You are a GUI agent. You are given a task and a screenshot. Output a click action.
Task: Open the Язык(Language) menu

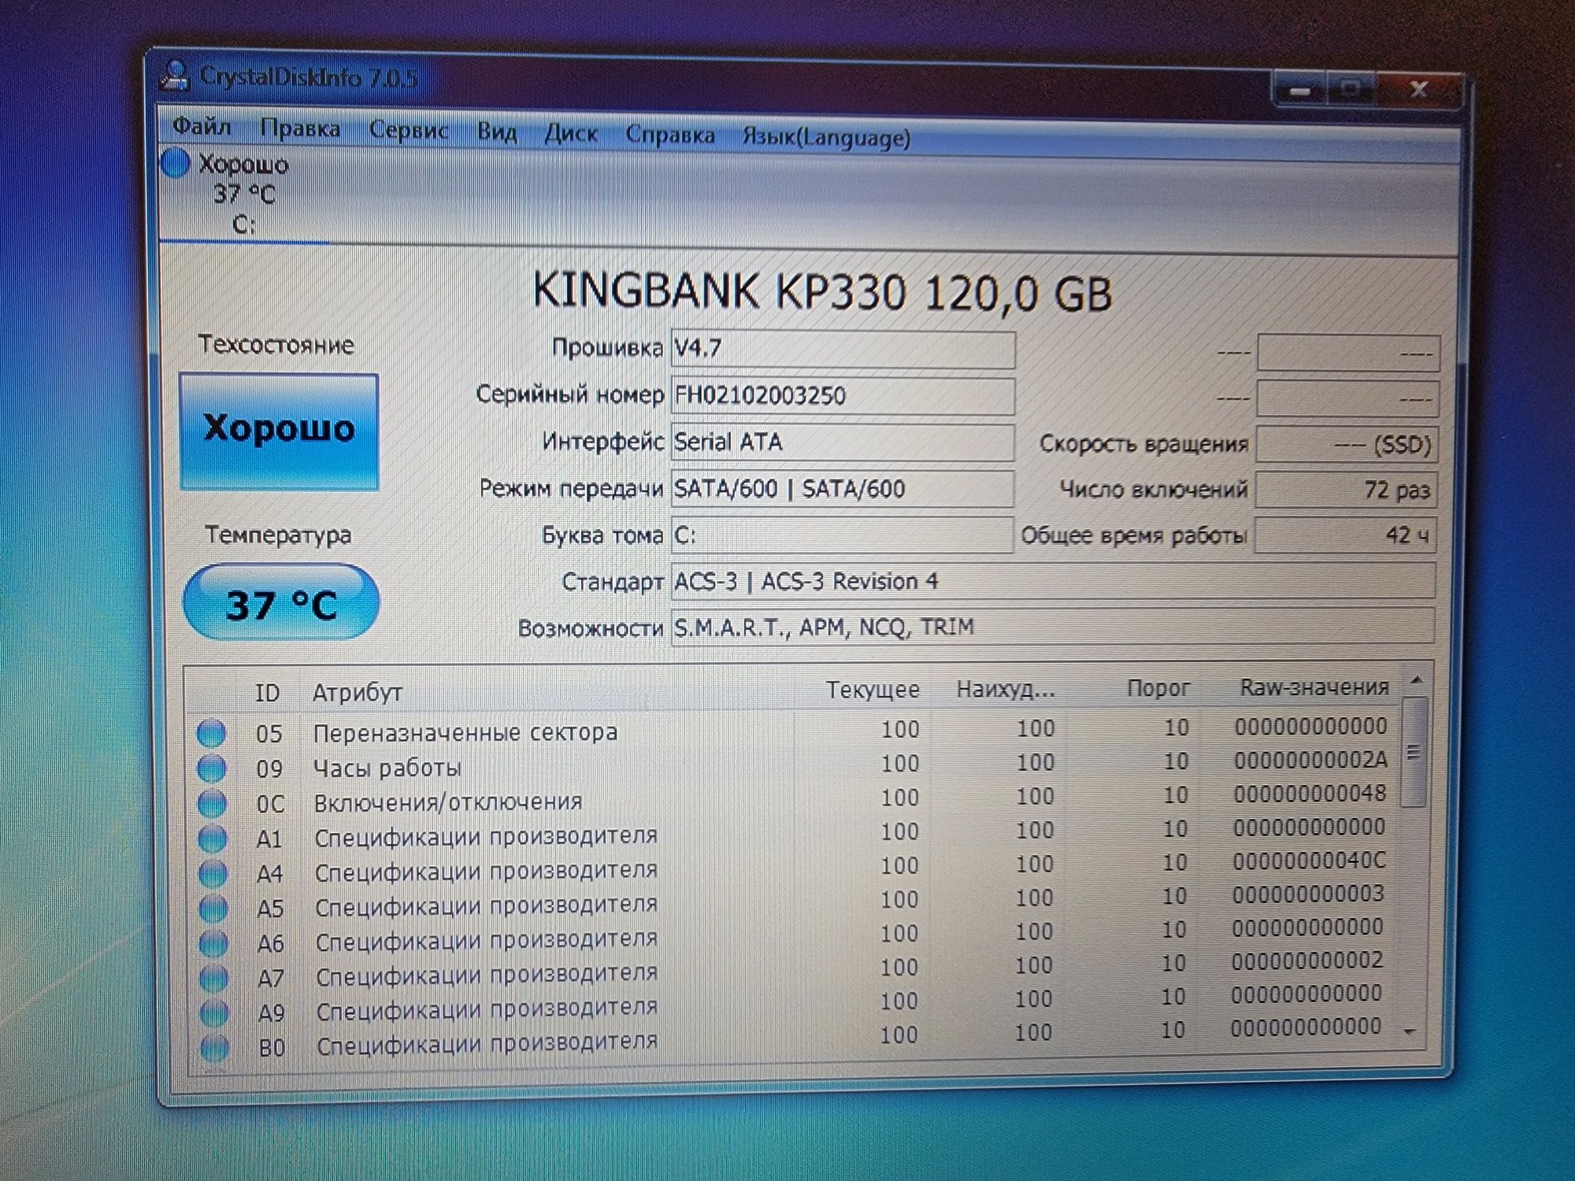(826, 138)
